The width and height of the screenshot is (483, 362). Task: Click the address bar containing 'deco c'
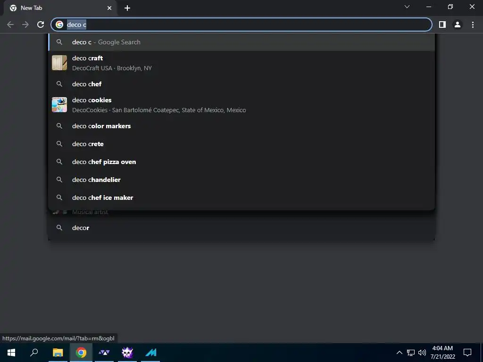tap(241, 25)
